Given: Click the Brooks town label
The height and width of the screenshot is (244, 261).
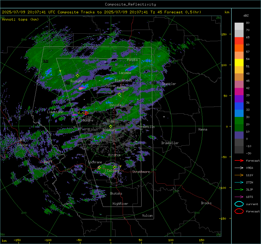Looking at the screenshot, I should (x=206, y=203).
